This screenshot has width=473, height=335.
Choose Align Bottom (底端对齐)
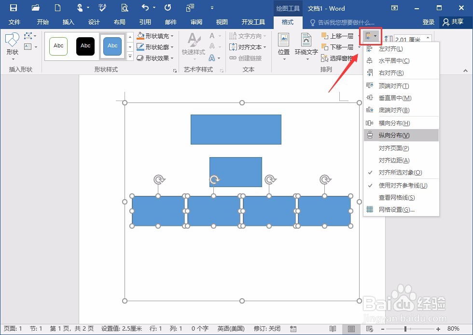point(401,110)
